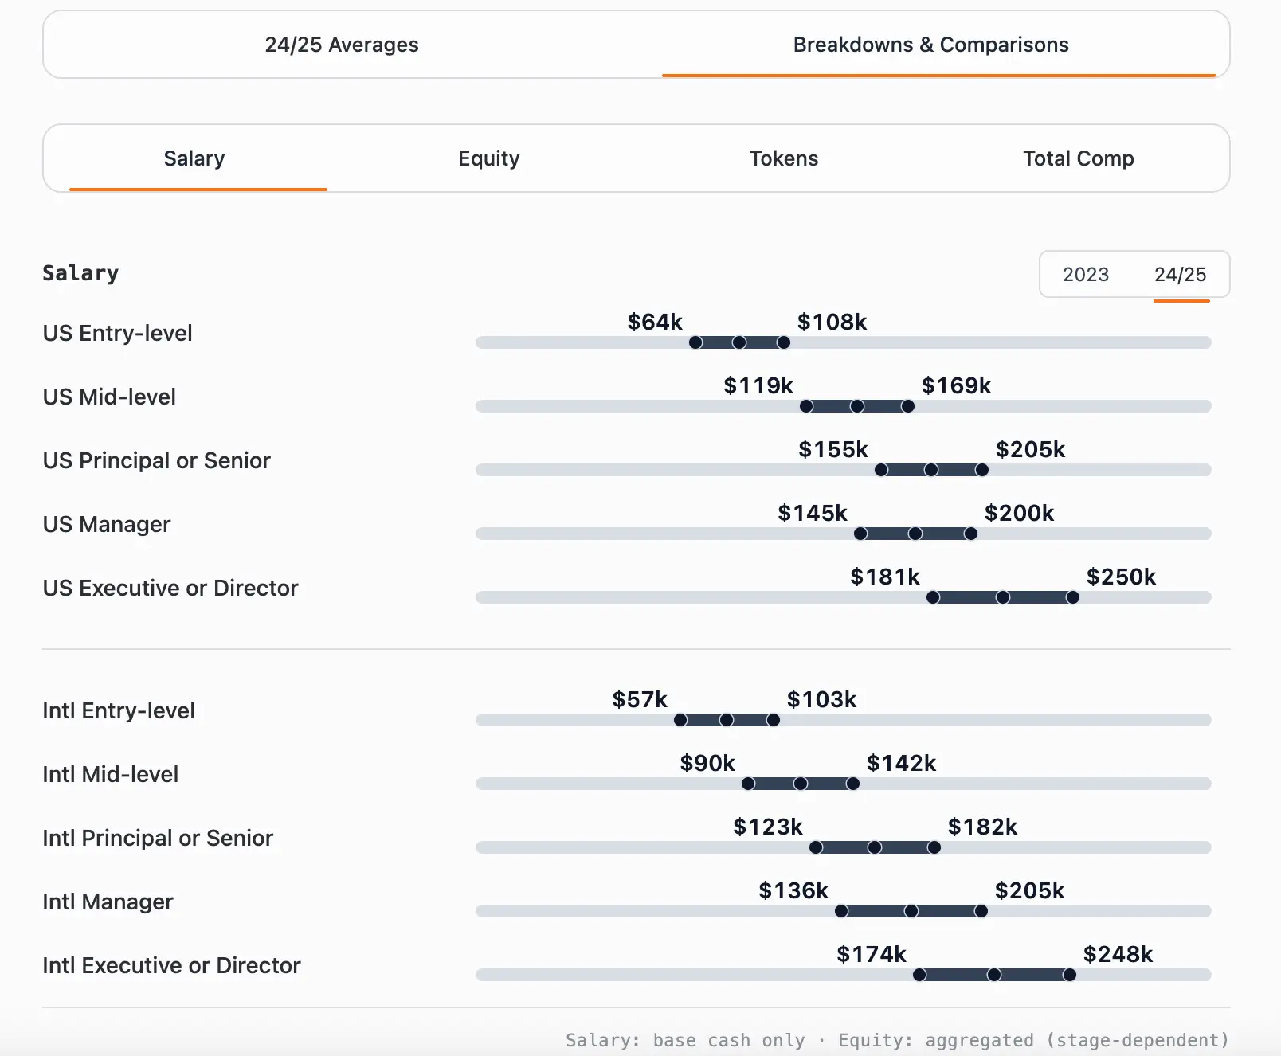Click Intl Entry-level $57k range dot
Viewport: 1281px width, 1056px height.
tap(680, 720)
